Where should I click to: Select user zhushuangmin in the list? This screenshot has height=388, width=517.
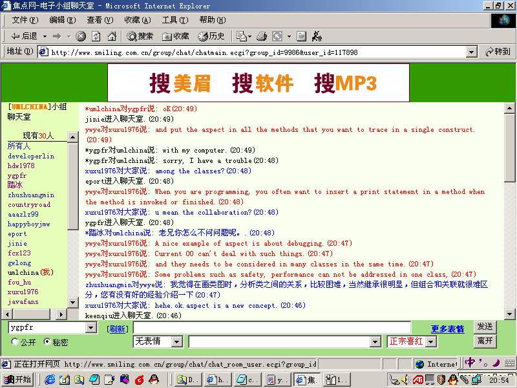coord(31,195)
